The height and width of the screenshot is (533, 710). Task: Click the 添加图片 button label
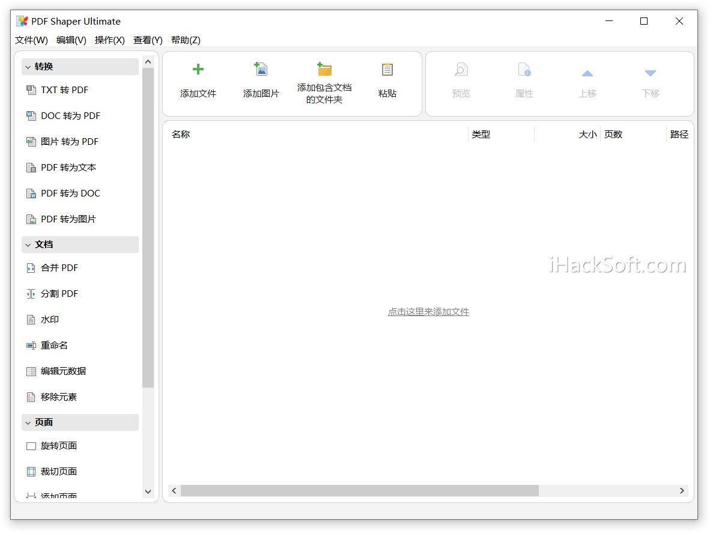(x=261, y=93)
